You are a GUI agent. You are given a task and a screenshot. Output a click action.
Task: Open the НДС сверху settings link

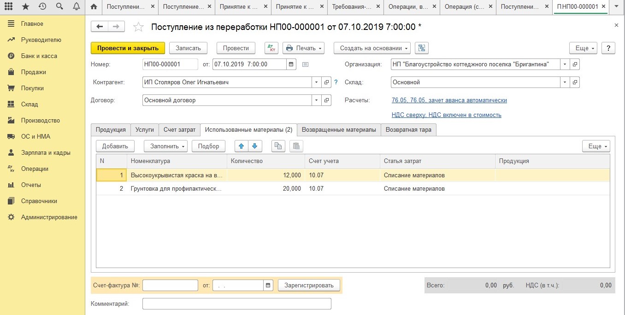coord(446,115)
